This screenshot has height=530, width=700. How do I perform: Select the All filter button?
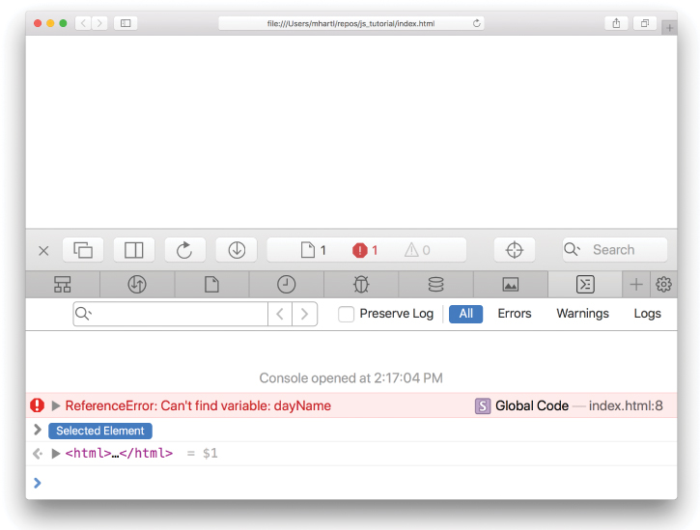[465, 314]
